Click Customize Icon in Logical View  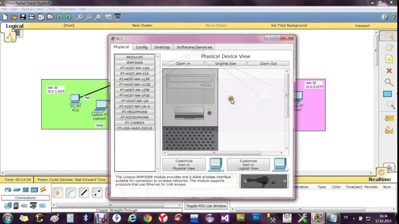click(x=248, y=165)
